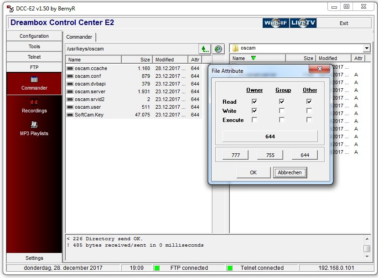Screen dimensions: 378x278
Task: Open the Recordings section icon
Action: (34, 102)
